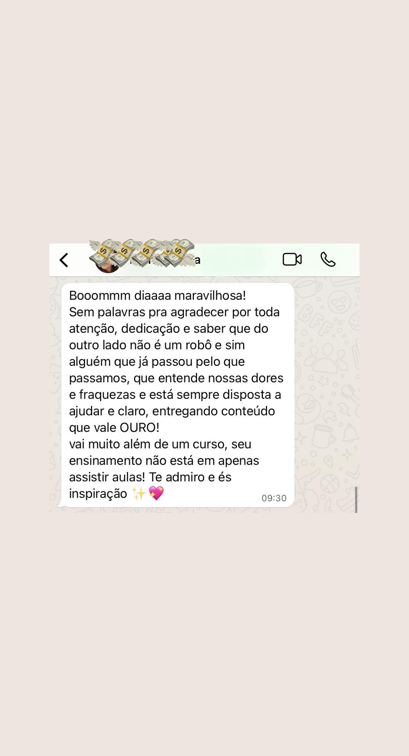Select the received message bubble
Viewport: 409px width, 756px height.
pyautogui.click(x=178, y=395)
